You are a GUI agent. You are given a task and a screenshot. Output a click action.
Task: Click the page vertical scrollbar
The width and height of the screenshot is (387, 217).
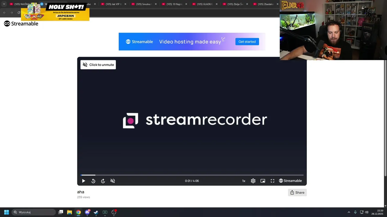(x=385, y=118)
